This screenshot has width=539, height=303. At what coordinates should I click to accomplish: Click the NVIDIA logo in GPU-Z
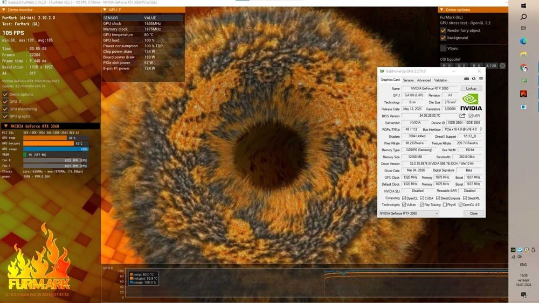click(471, 103)
